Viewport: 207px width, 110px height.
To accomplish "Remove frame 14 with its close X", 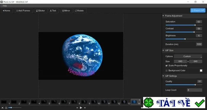I will (139, 100).
